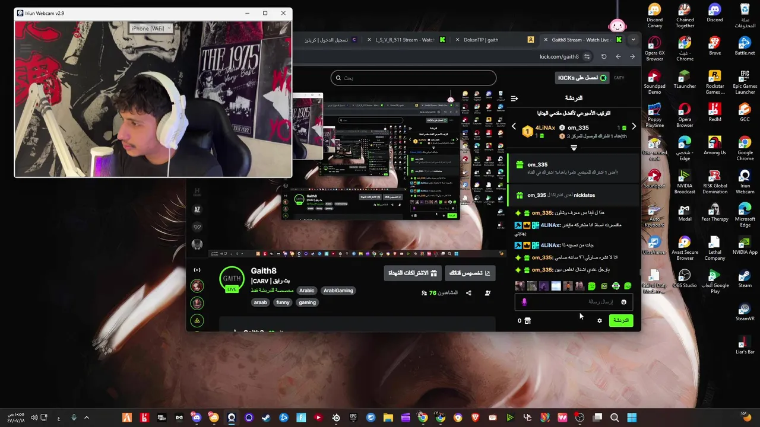
Task: Select the gaming tag
Action: click(308, 302)
